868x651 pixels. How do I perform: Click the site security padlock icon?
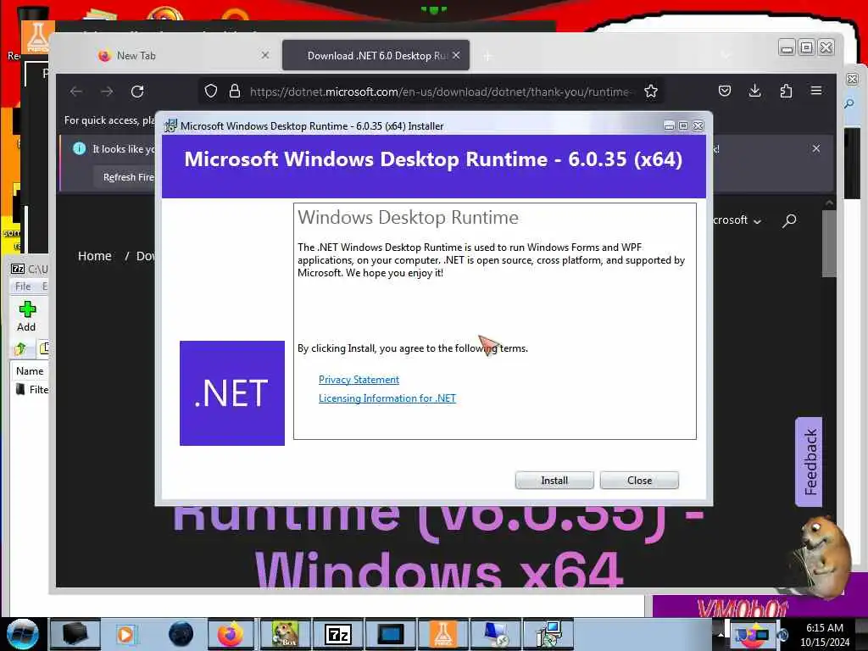click(x=235, y=91)
